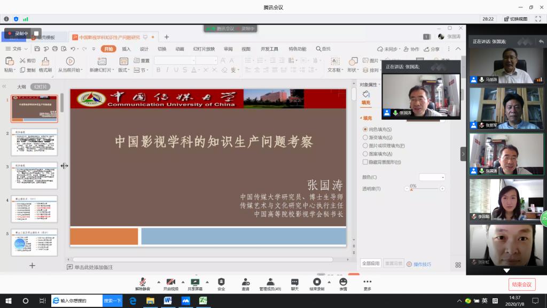The width and height of the screenshot is (547, 308).
Task: Open the 文件 file menu dropdown
Action: [x=17, y=49]
